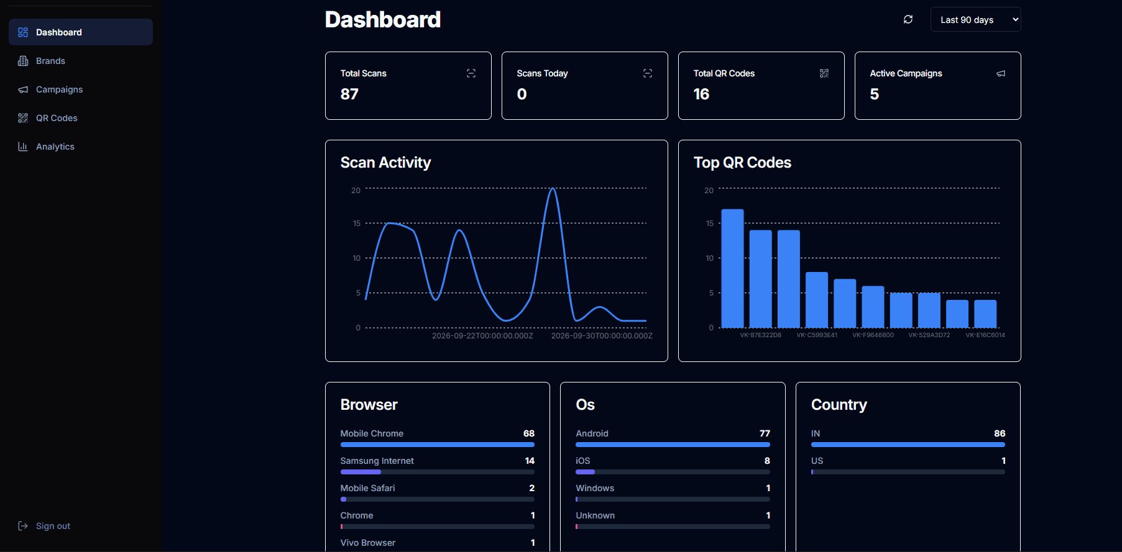Go to the Brands page
Viewport: 1122px width, 552px height.
[x=81, y=61]
